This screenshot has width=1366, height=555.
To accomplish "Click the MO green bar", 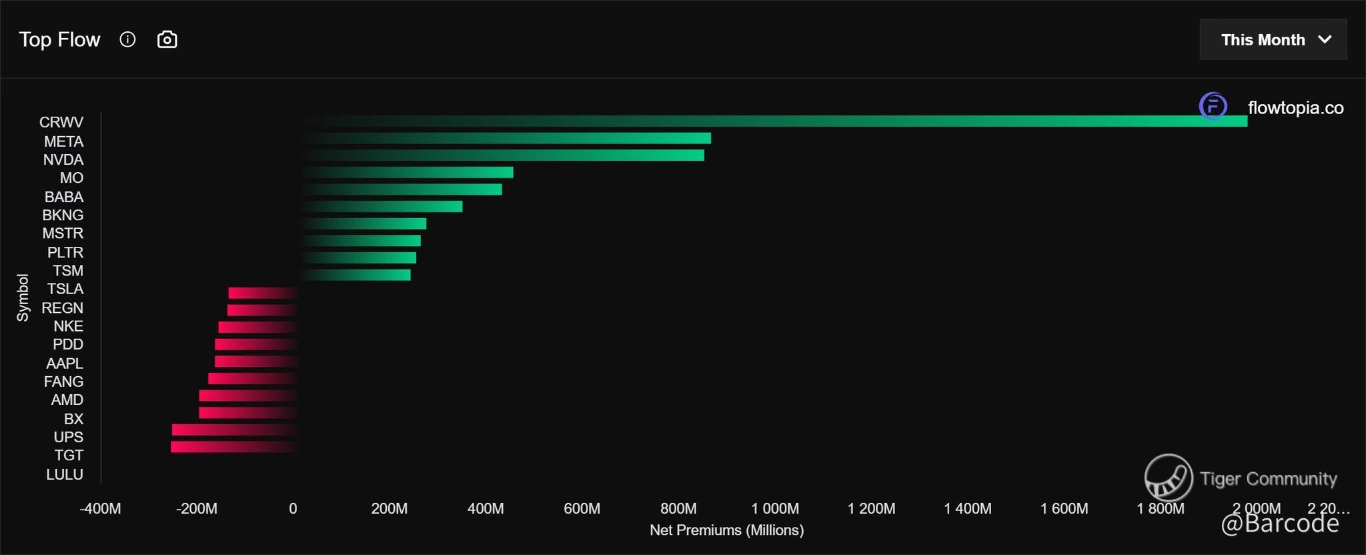I will coord(406,172).
